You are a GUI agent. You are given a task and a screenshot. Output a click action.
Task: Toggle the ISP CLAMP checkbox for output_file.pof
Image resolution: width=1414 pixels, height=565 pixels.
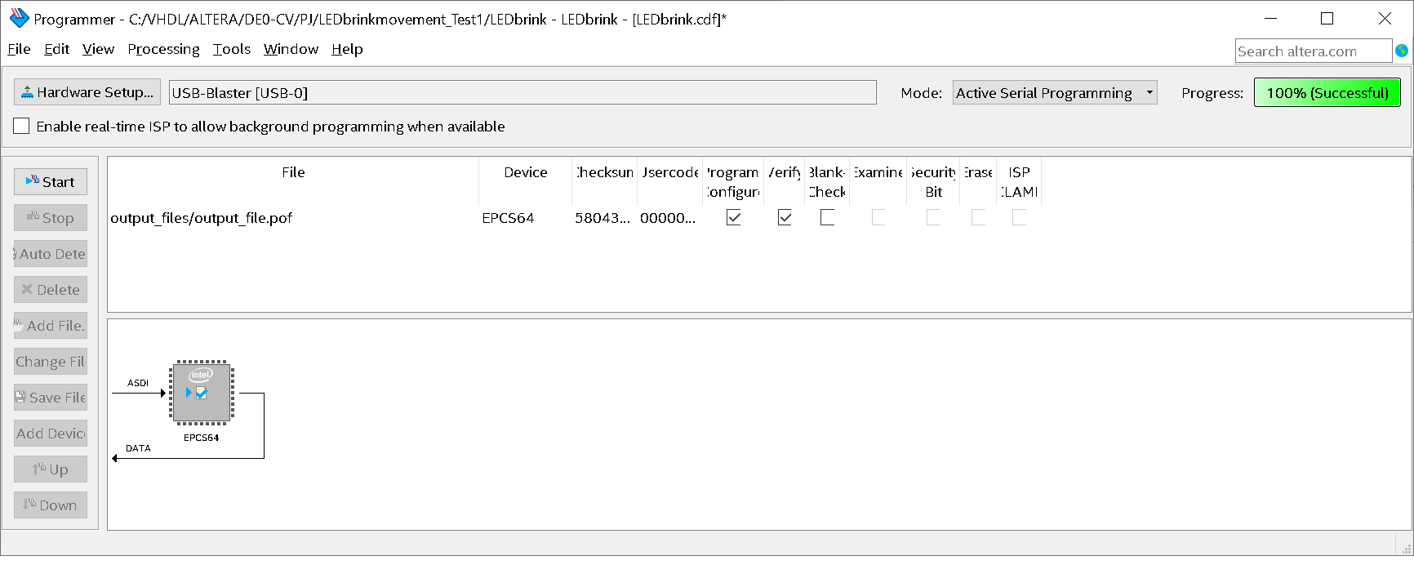[1019, 217]
